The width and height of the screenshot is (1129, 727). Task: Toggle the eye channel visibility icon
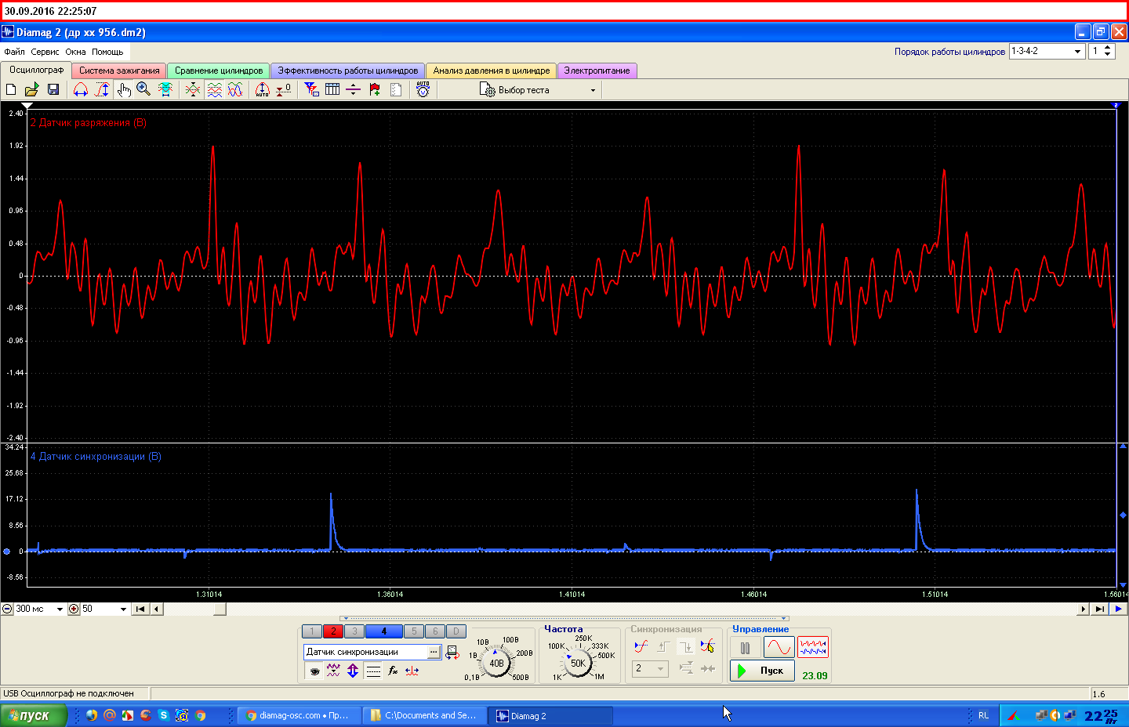pyautogui.click(x=314, y=671)
